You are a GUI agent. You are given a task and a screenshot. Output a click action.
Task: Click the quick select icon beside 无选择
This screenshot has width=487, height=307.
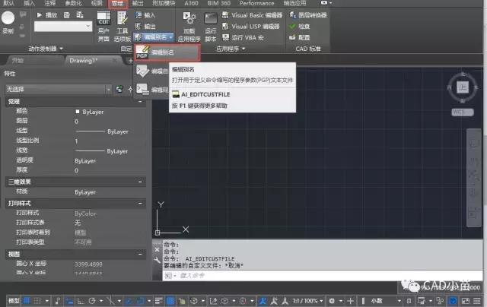[x=119, y=90]
